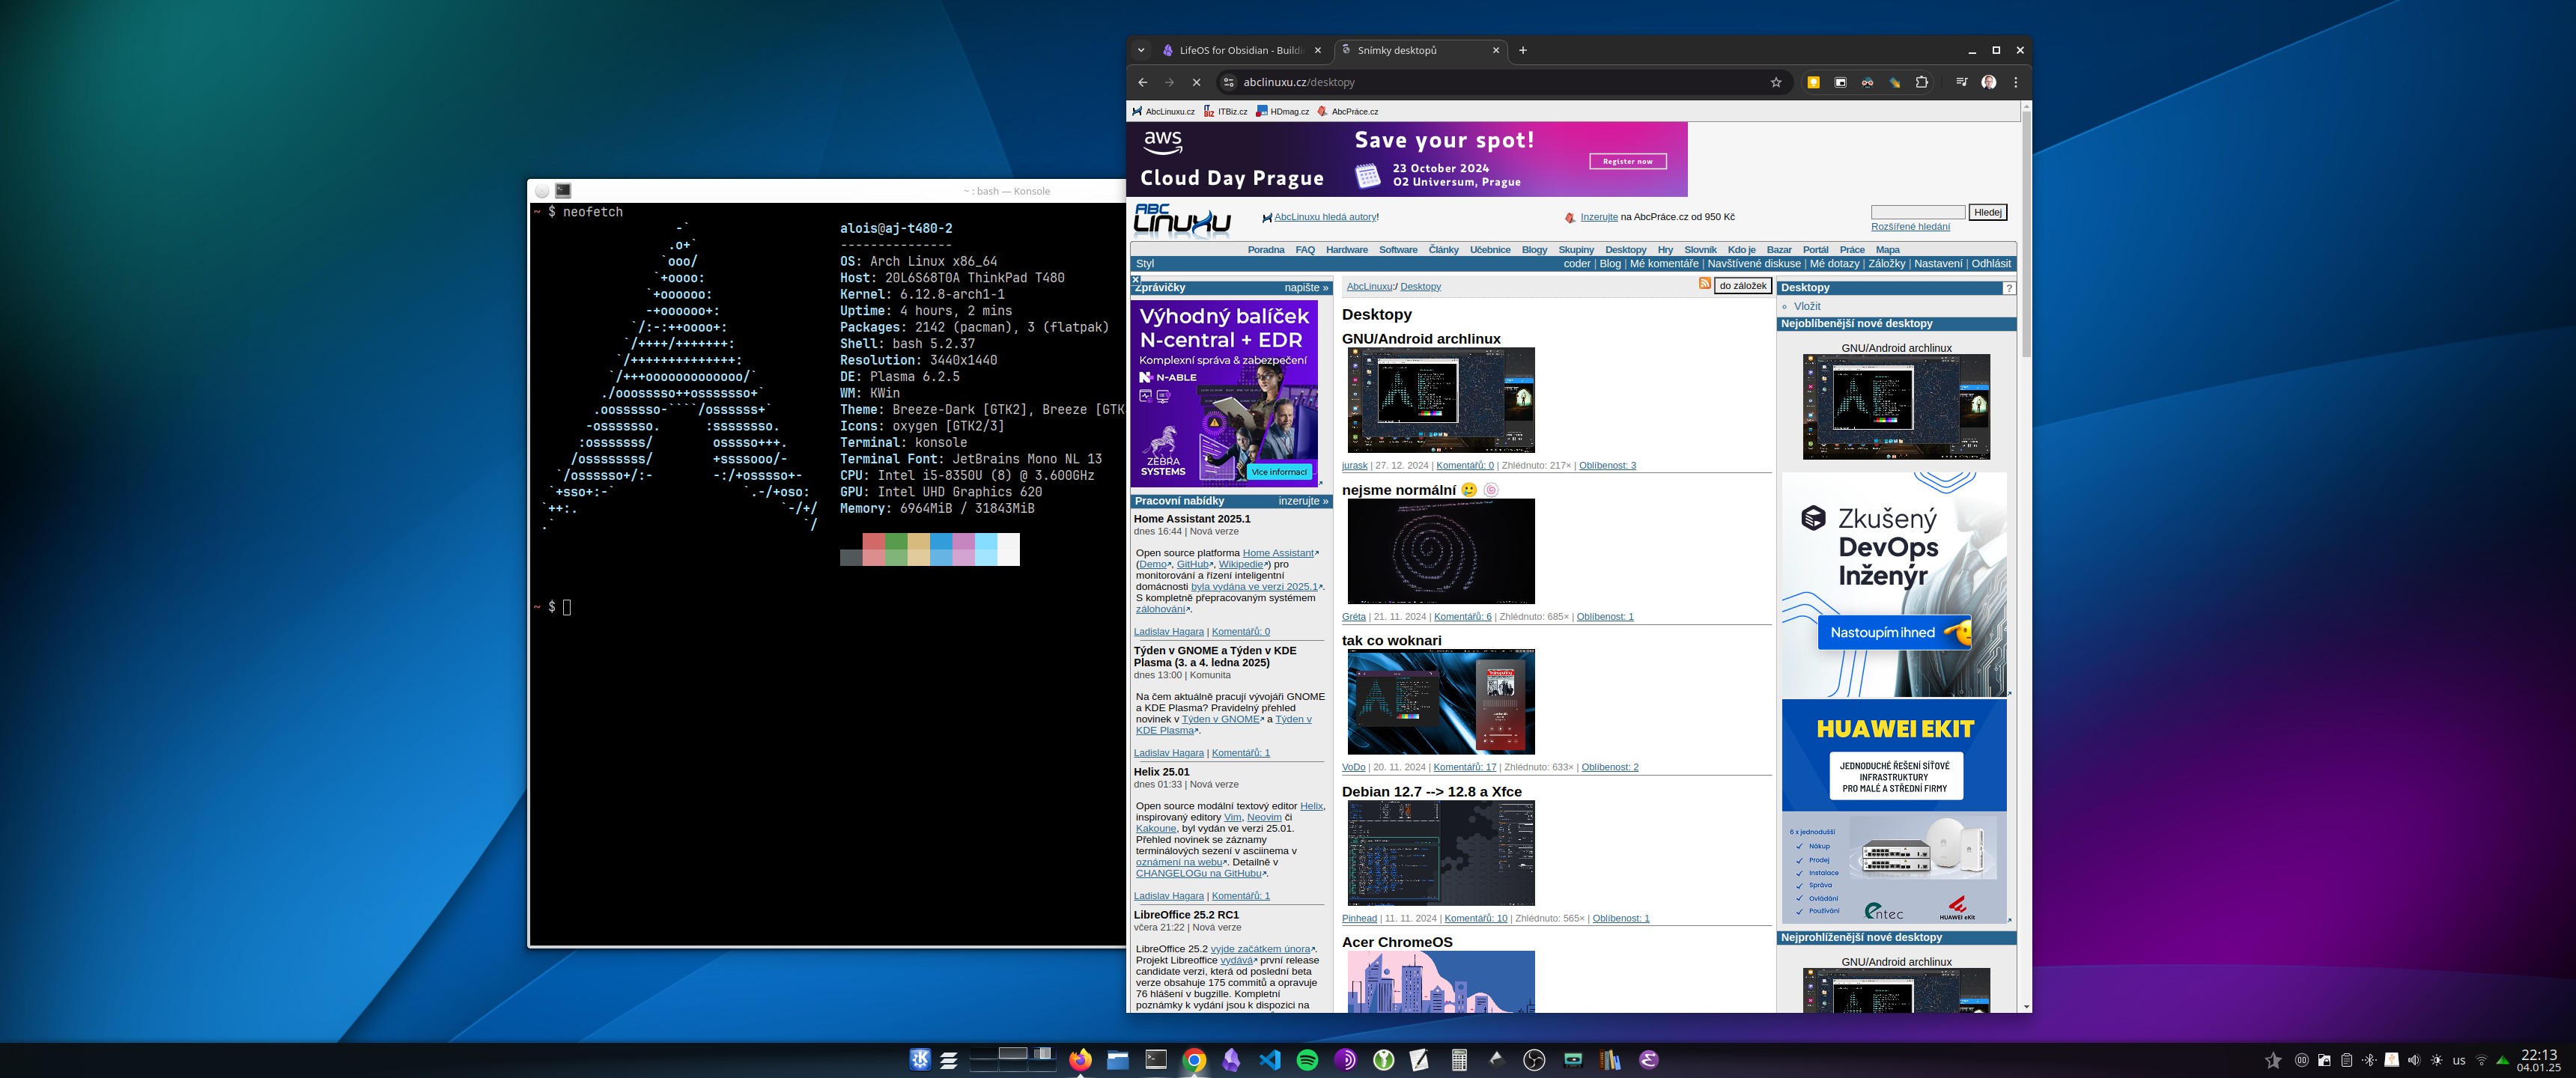The height and width of the screenshot is (1078, 2576).
Task: Open GNU/Android archlinux desktop thumbnail in list
Action: click(1441, 400)
